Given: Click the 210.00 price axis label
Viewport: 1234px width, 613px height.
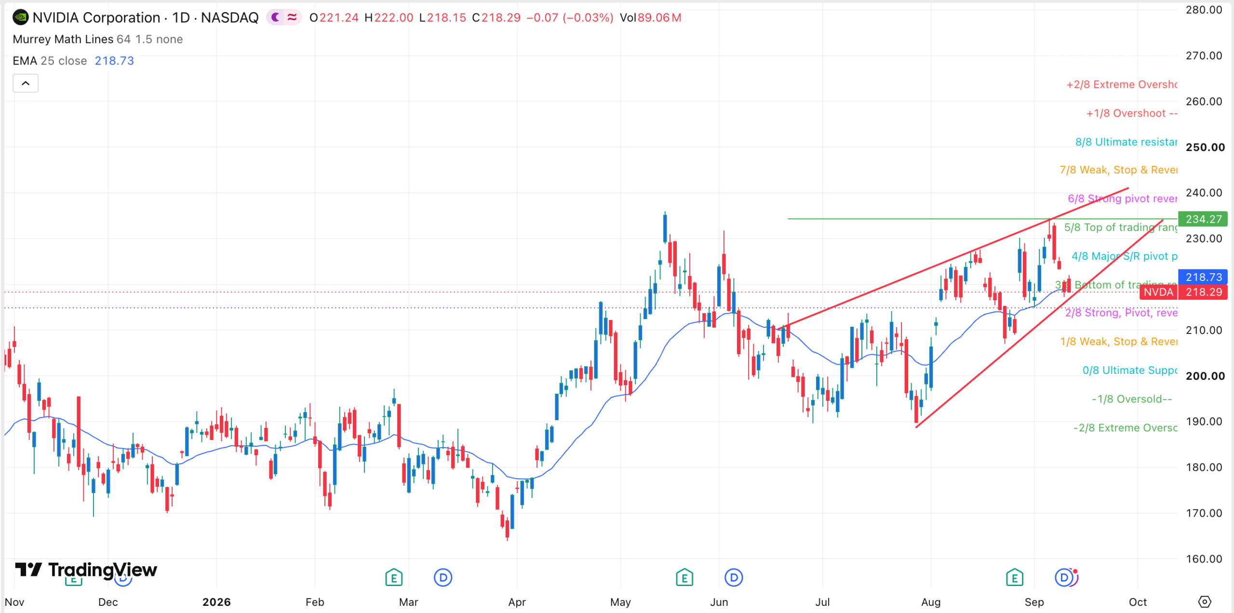Looking at the screenshot, I should click(x=1204, y=330).
